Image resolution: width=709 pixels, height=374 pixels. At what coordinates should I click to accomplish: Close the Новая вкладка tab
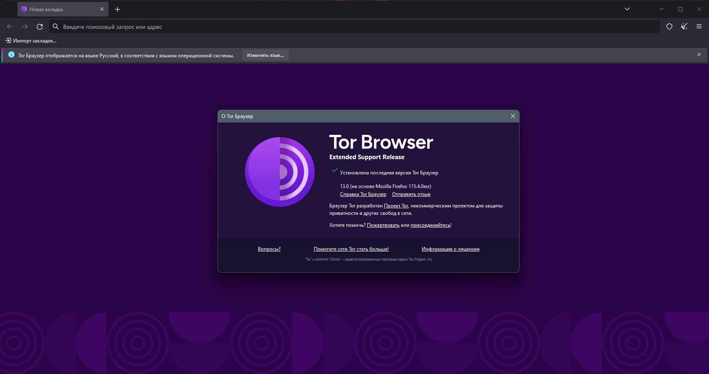pyautogui.click(x=102, y=9)
